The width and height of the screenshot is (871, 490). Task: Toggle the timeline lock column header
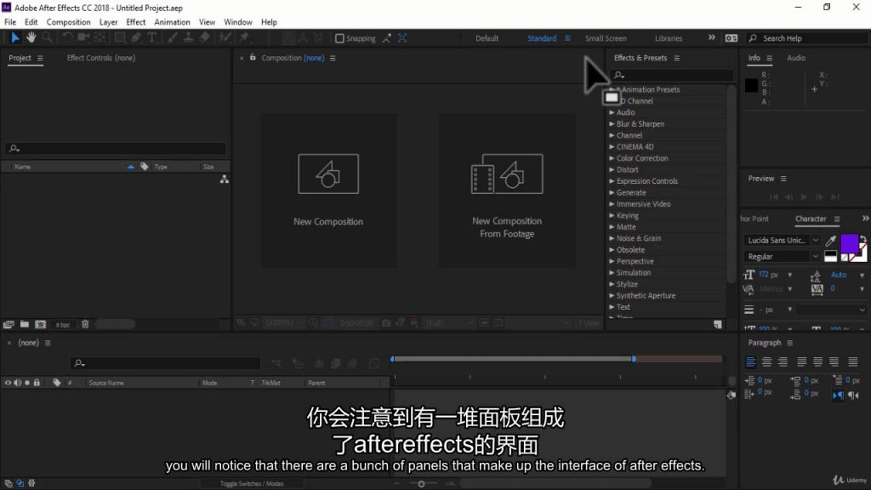click(37, 383)
